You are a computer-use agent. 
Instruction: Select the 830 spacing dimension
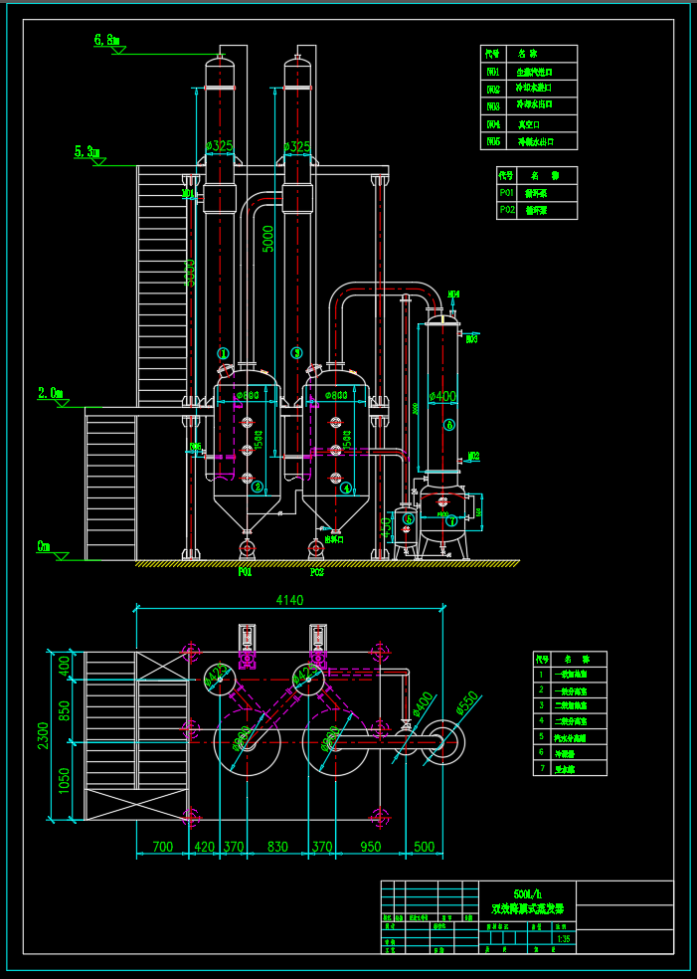278,847
